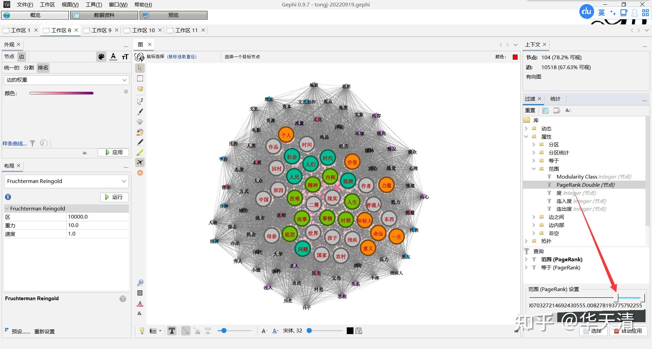This screenshot has width=652, height=349.
Task: Activate the hand drag tool
Action: pos(140,89)
